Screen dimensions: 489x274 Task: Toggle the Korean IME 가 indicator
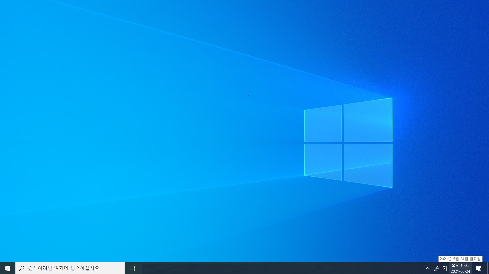tap(445, 268)
